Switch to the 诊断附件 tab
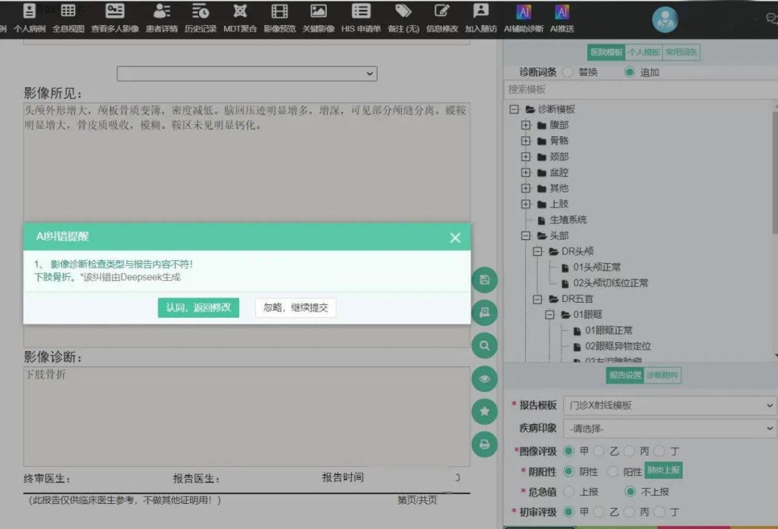 tap(662, 375)
